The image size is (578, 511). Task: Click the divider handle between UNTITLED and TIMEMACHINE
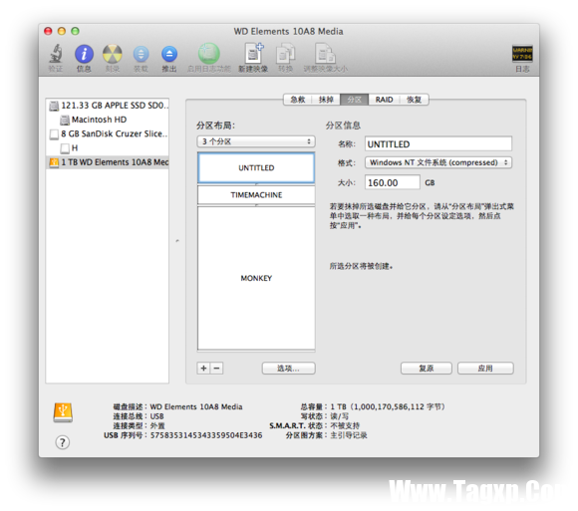[x=256, y=184]
